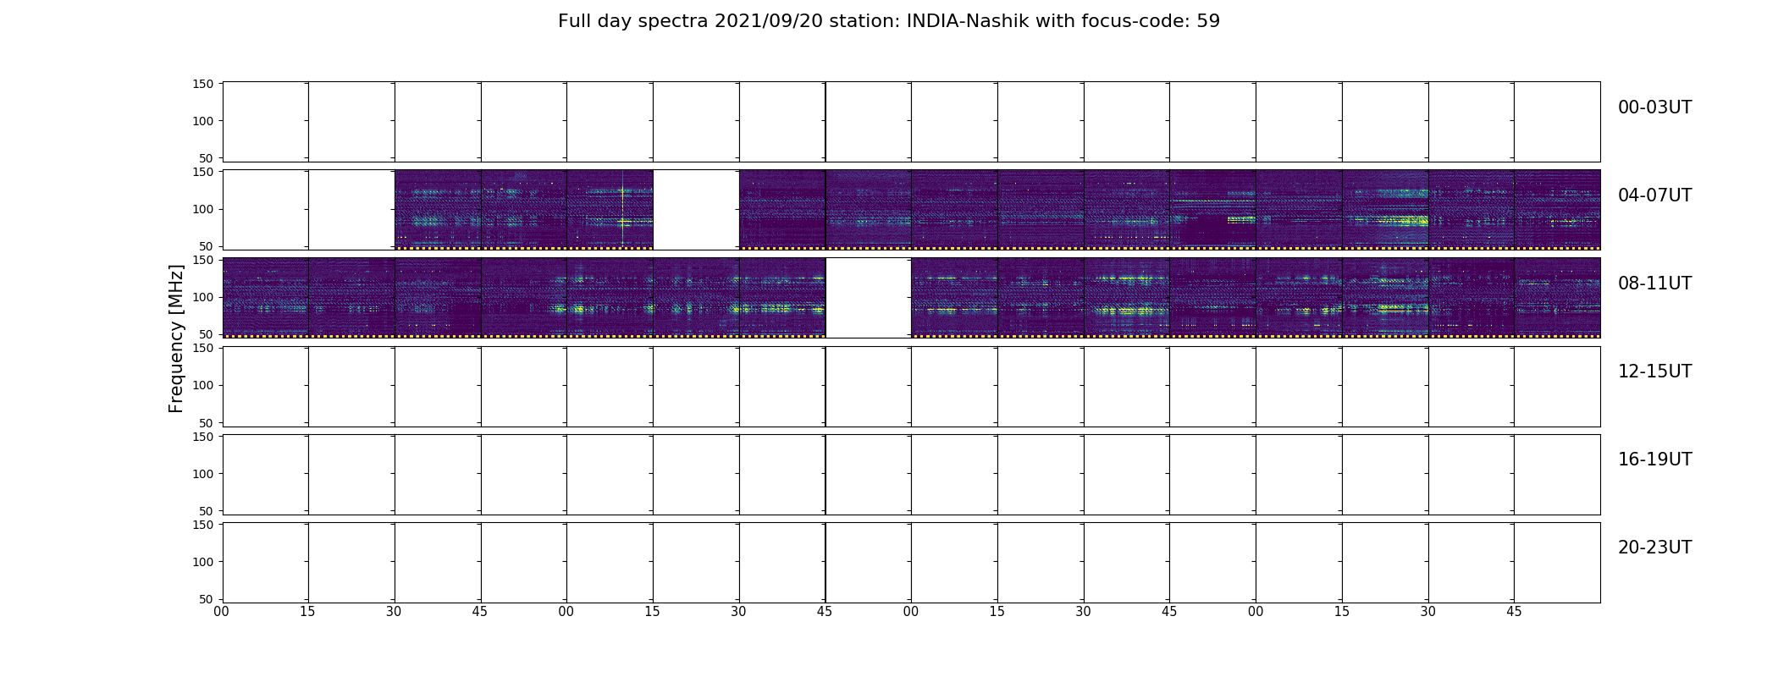Click the 150 tick of the 20-23UT row
The image size is (1778, 677).
[x=203, y=525]
